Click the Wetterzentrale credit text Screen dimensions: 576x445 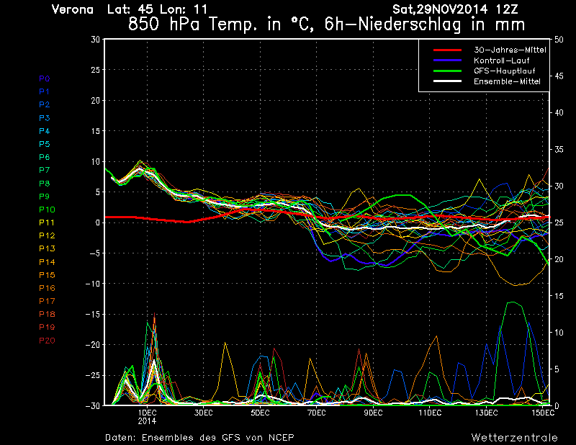(x=514, y=437)
